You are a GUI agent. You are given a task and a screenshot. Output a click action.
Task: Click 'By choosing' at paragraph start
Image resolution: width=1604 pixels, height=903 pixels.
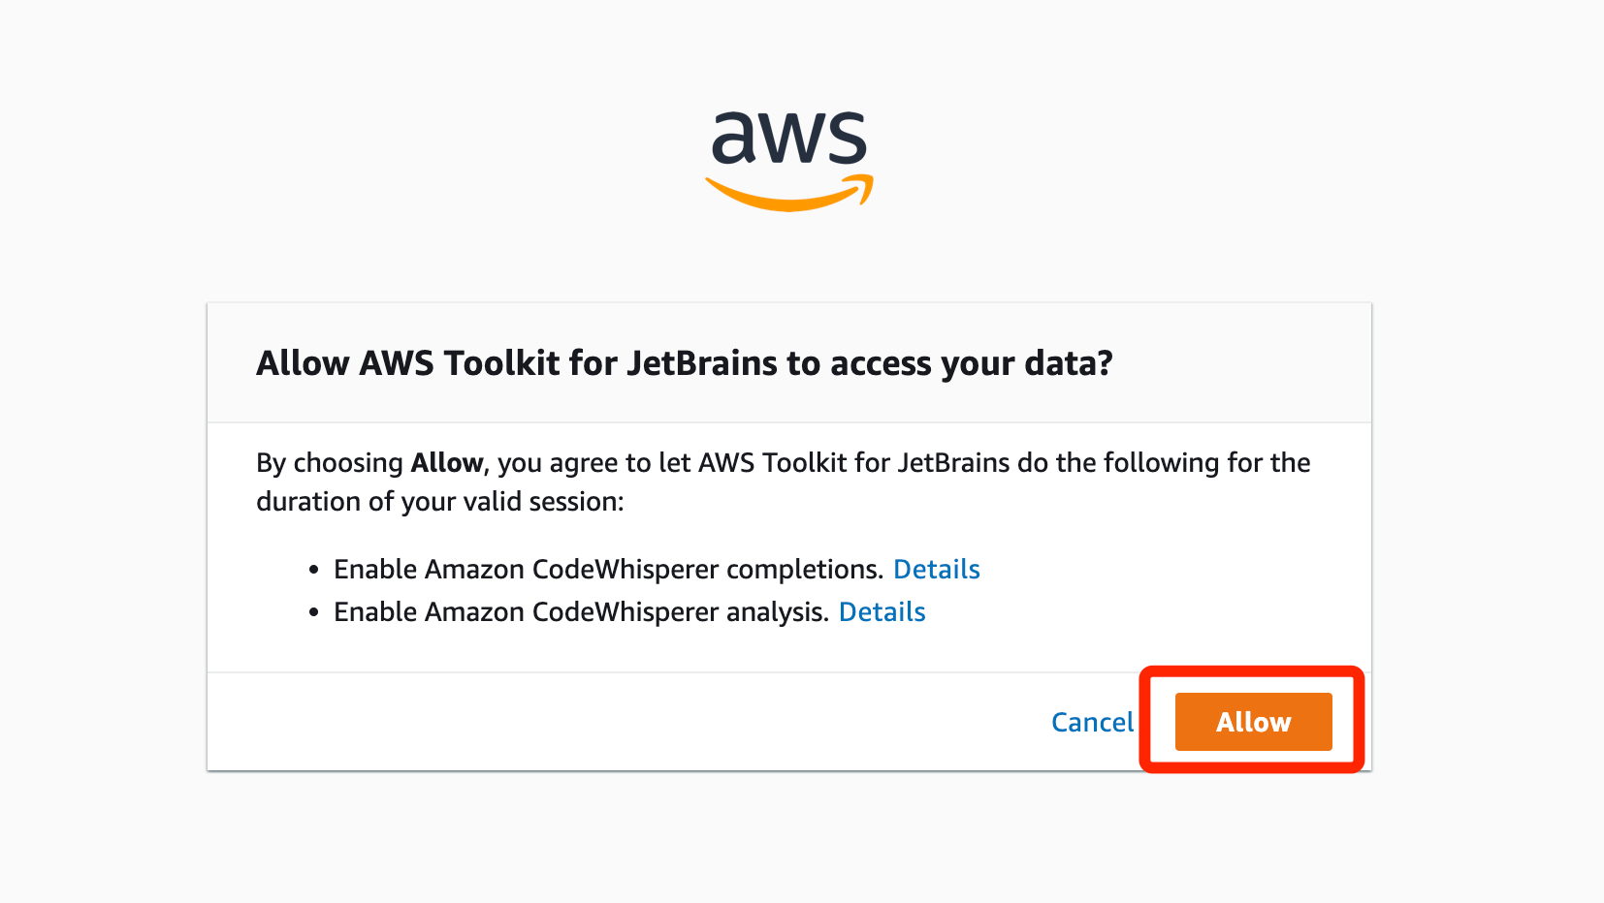coord(330,462)
